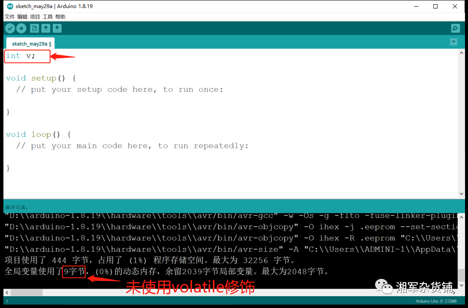468x308 pixels.
Task: Click the 编译完成。 status message
Action: pos(17,207)
